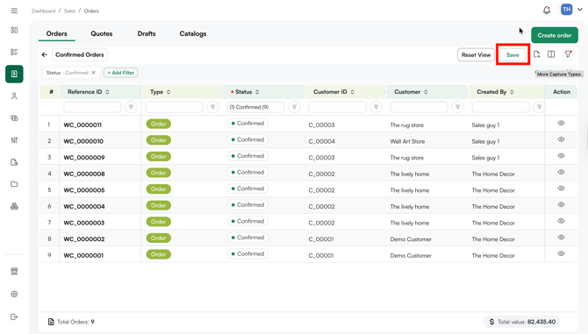
Task: Open the payments icon in sidebar
Action: pyautogui.click(x=14, y=118)
